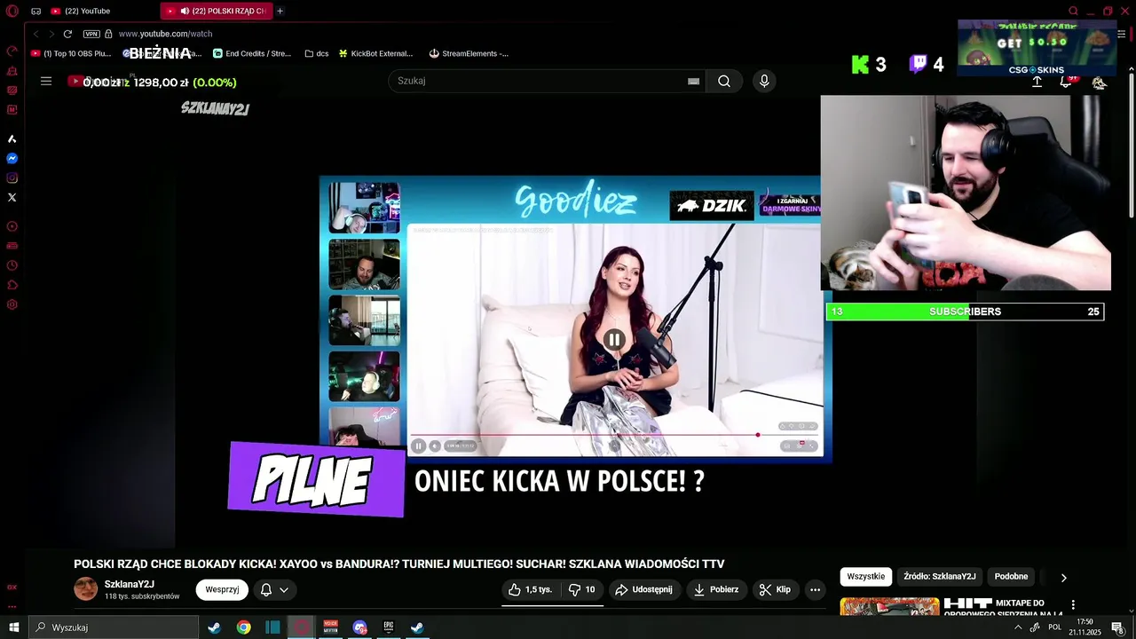Click the CSGO SKINS 'GET $0.50' ad
The width and height of the screenshot is (1136, 639).
click(1037, 48)
